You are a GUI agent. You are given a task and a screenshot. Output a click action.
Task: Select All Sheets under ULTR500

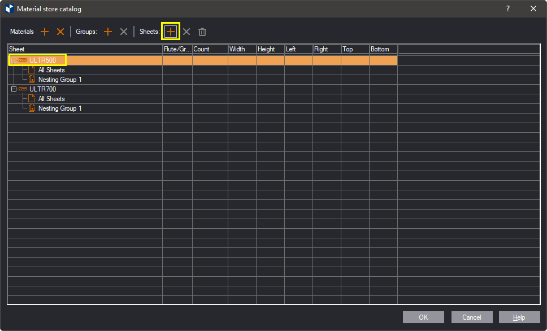[51, 70]
